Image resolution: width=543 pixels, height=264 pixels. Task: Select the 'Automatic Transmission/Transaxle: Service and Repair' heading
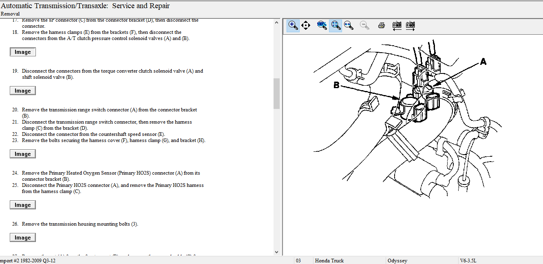85,6
